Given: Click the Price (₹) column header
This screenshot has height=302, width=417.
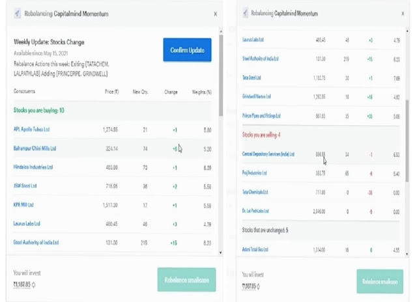Looking at the screenshot, I should pyautogui.click(x=111, y=92).
